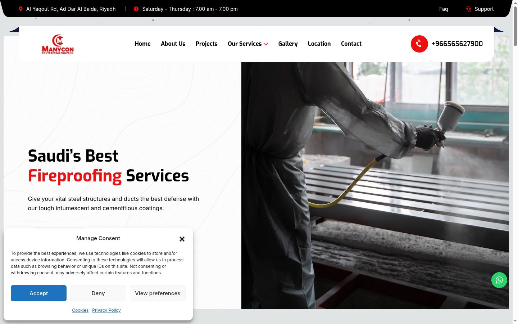
Task: Click the address Al Yaqout Rd text
Action: click(71, 9)
